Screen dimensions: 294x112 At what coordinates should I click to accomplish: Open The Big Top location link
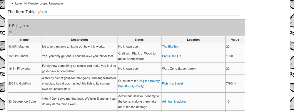click(x=170, y=47)
